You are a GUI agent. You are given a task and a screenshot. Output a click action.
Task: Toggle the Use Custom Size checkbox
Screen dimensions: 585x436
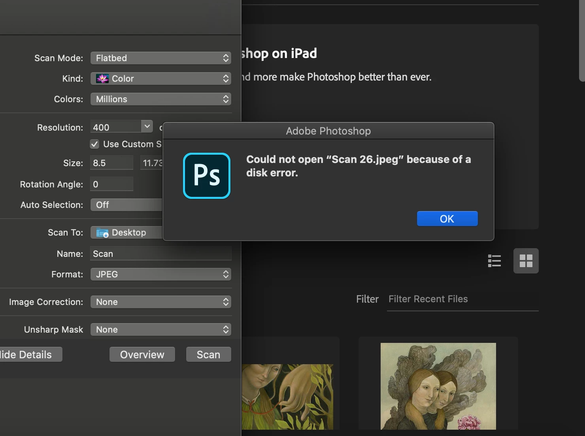click(94, 144)
